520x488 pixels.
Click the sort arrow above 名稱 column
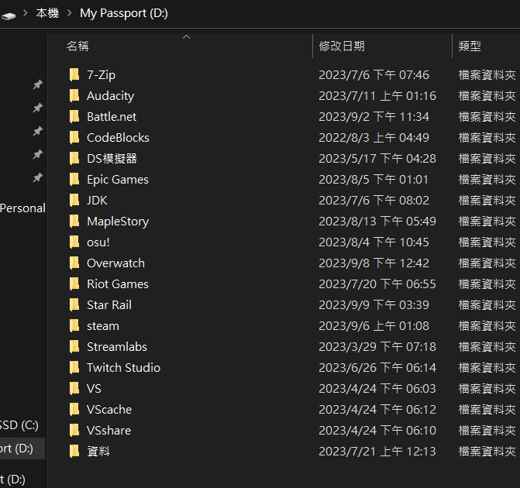[186, 37]
